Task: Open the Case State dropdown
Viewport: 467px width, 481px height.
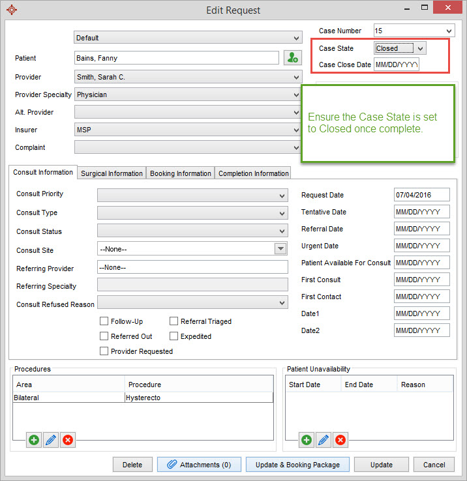Action: click(x=400, y=48)
